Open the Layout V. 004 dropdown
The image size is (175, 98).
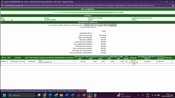click(x=103, y=25)
